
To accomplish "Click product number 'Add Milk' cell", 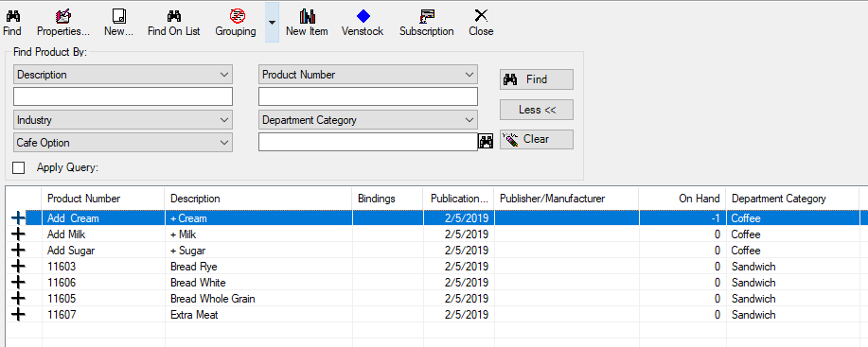I will [x=103, y=234].
